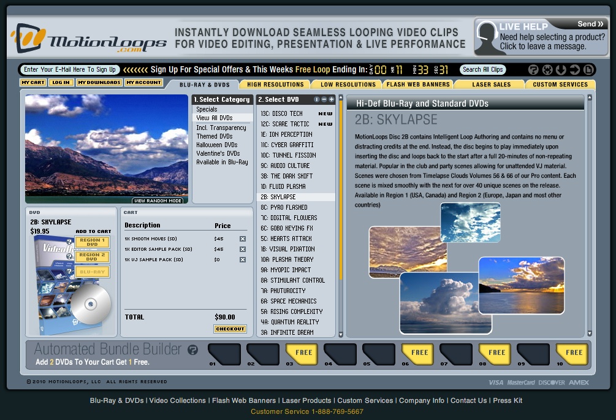
Task: Click the document page icon in top bar
Action: [588, 69]
